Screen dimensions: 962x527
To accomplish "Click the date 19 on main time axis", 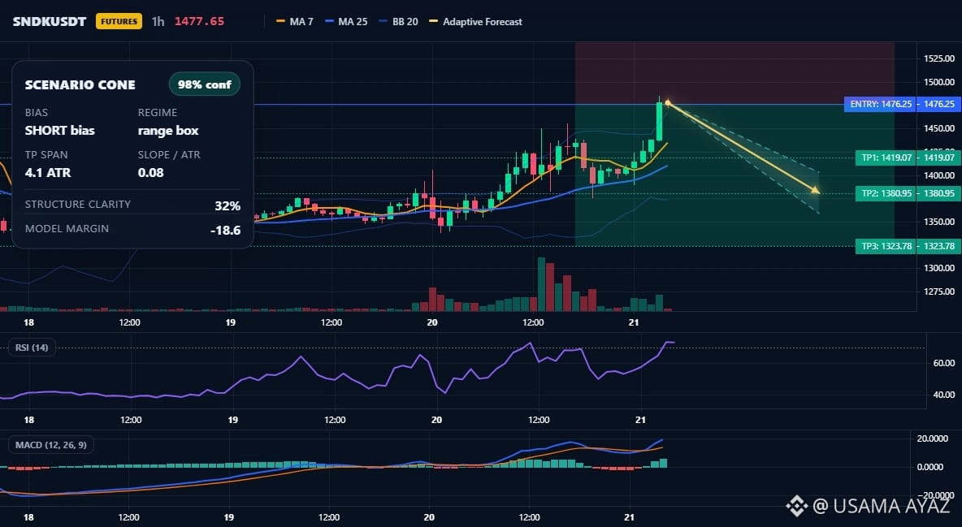I will point(230,322).
